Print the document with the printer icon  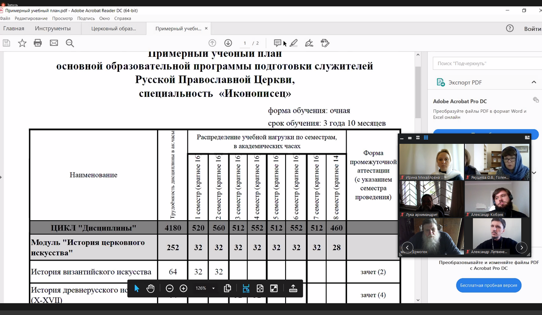coord(38,43)
